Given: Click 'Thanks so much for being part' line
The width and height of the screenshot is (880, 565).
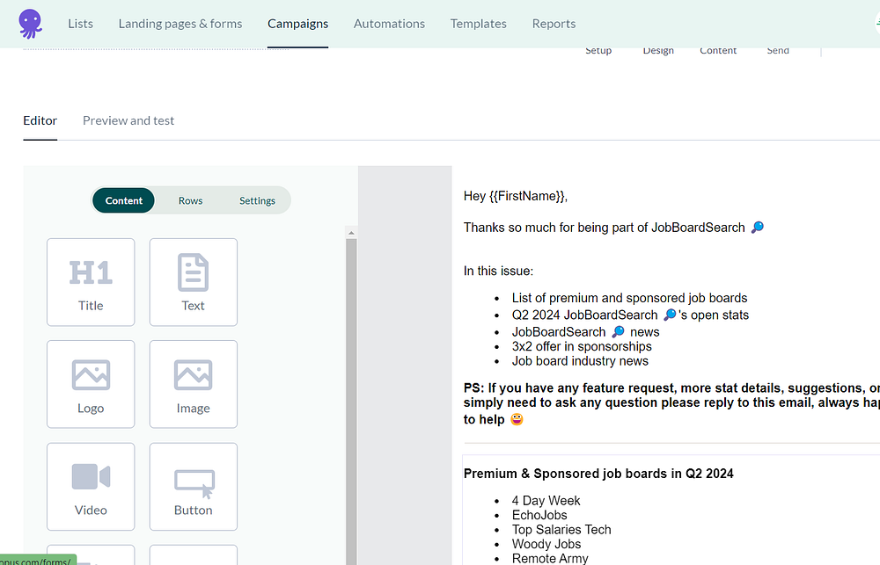Looking at the screenshot, I should [613, 228].
